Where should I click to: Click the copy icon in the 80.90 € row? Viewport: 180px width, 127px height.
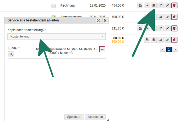click(154, 40)
